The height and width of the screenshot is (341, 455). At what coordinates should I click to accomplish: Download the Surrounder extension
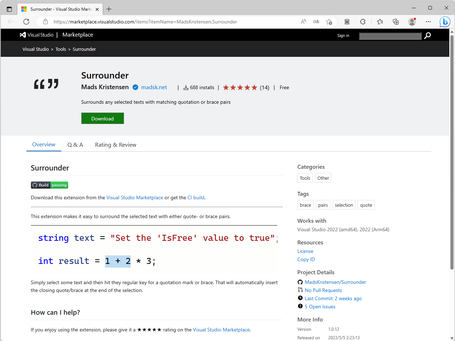click(x=102, y=118)
